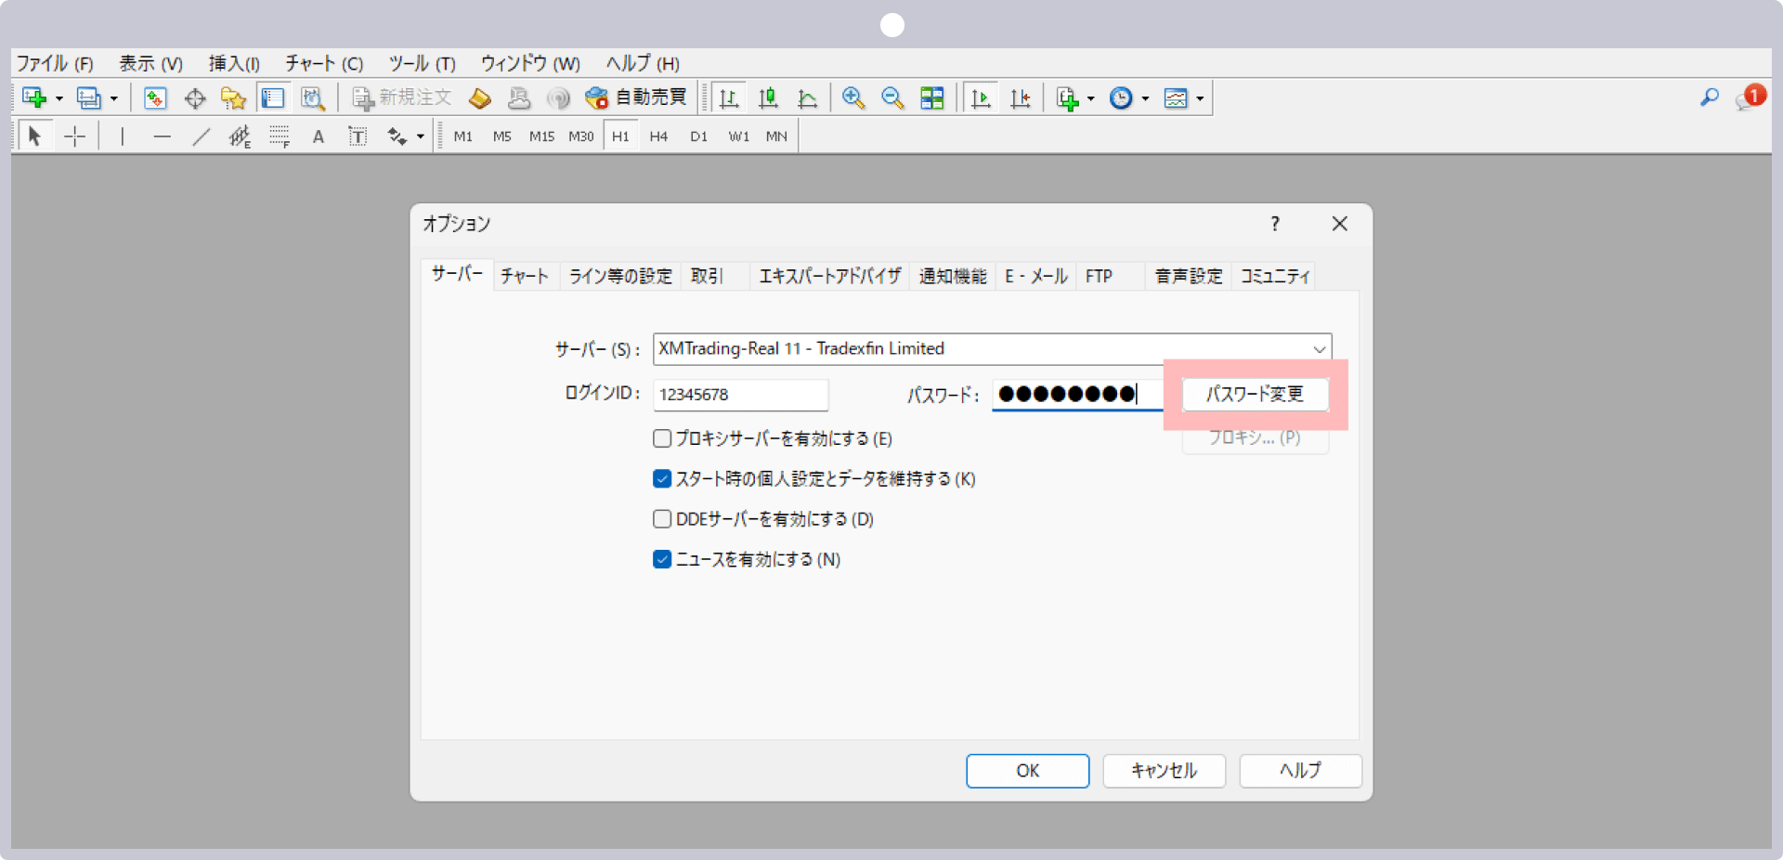This screenshot has height=860, width=1783.
Task: Click the 新規注文 new order button
Action: pyautogui.click(x=401, y=98)
